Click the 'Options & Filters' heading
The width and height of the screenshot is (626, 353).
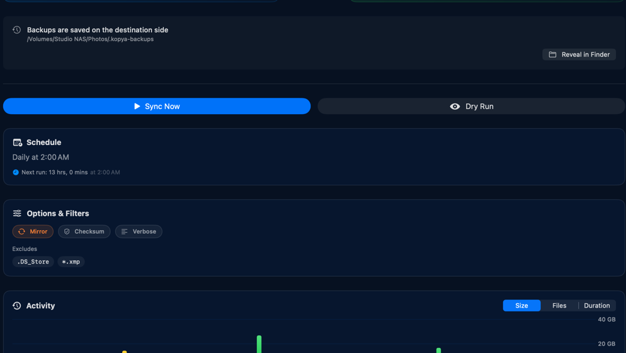tap(58, 214)
